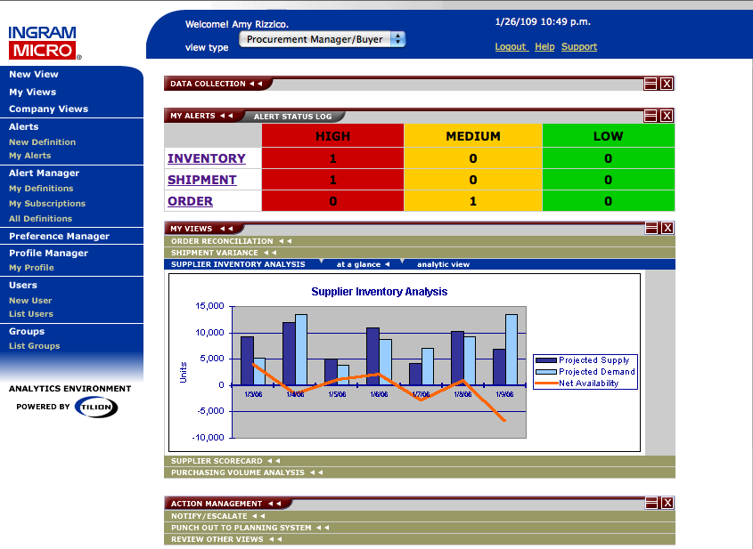Open All Definitions link

(x=40, y=219)
